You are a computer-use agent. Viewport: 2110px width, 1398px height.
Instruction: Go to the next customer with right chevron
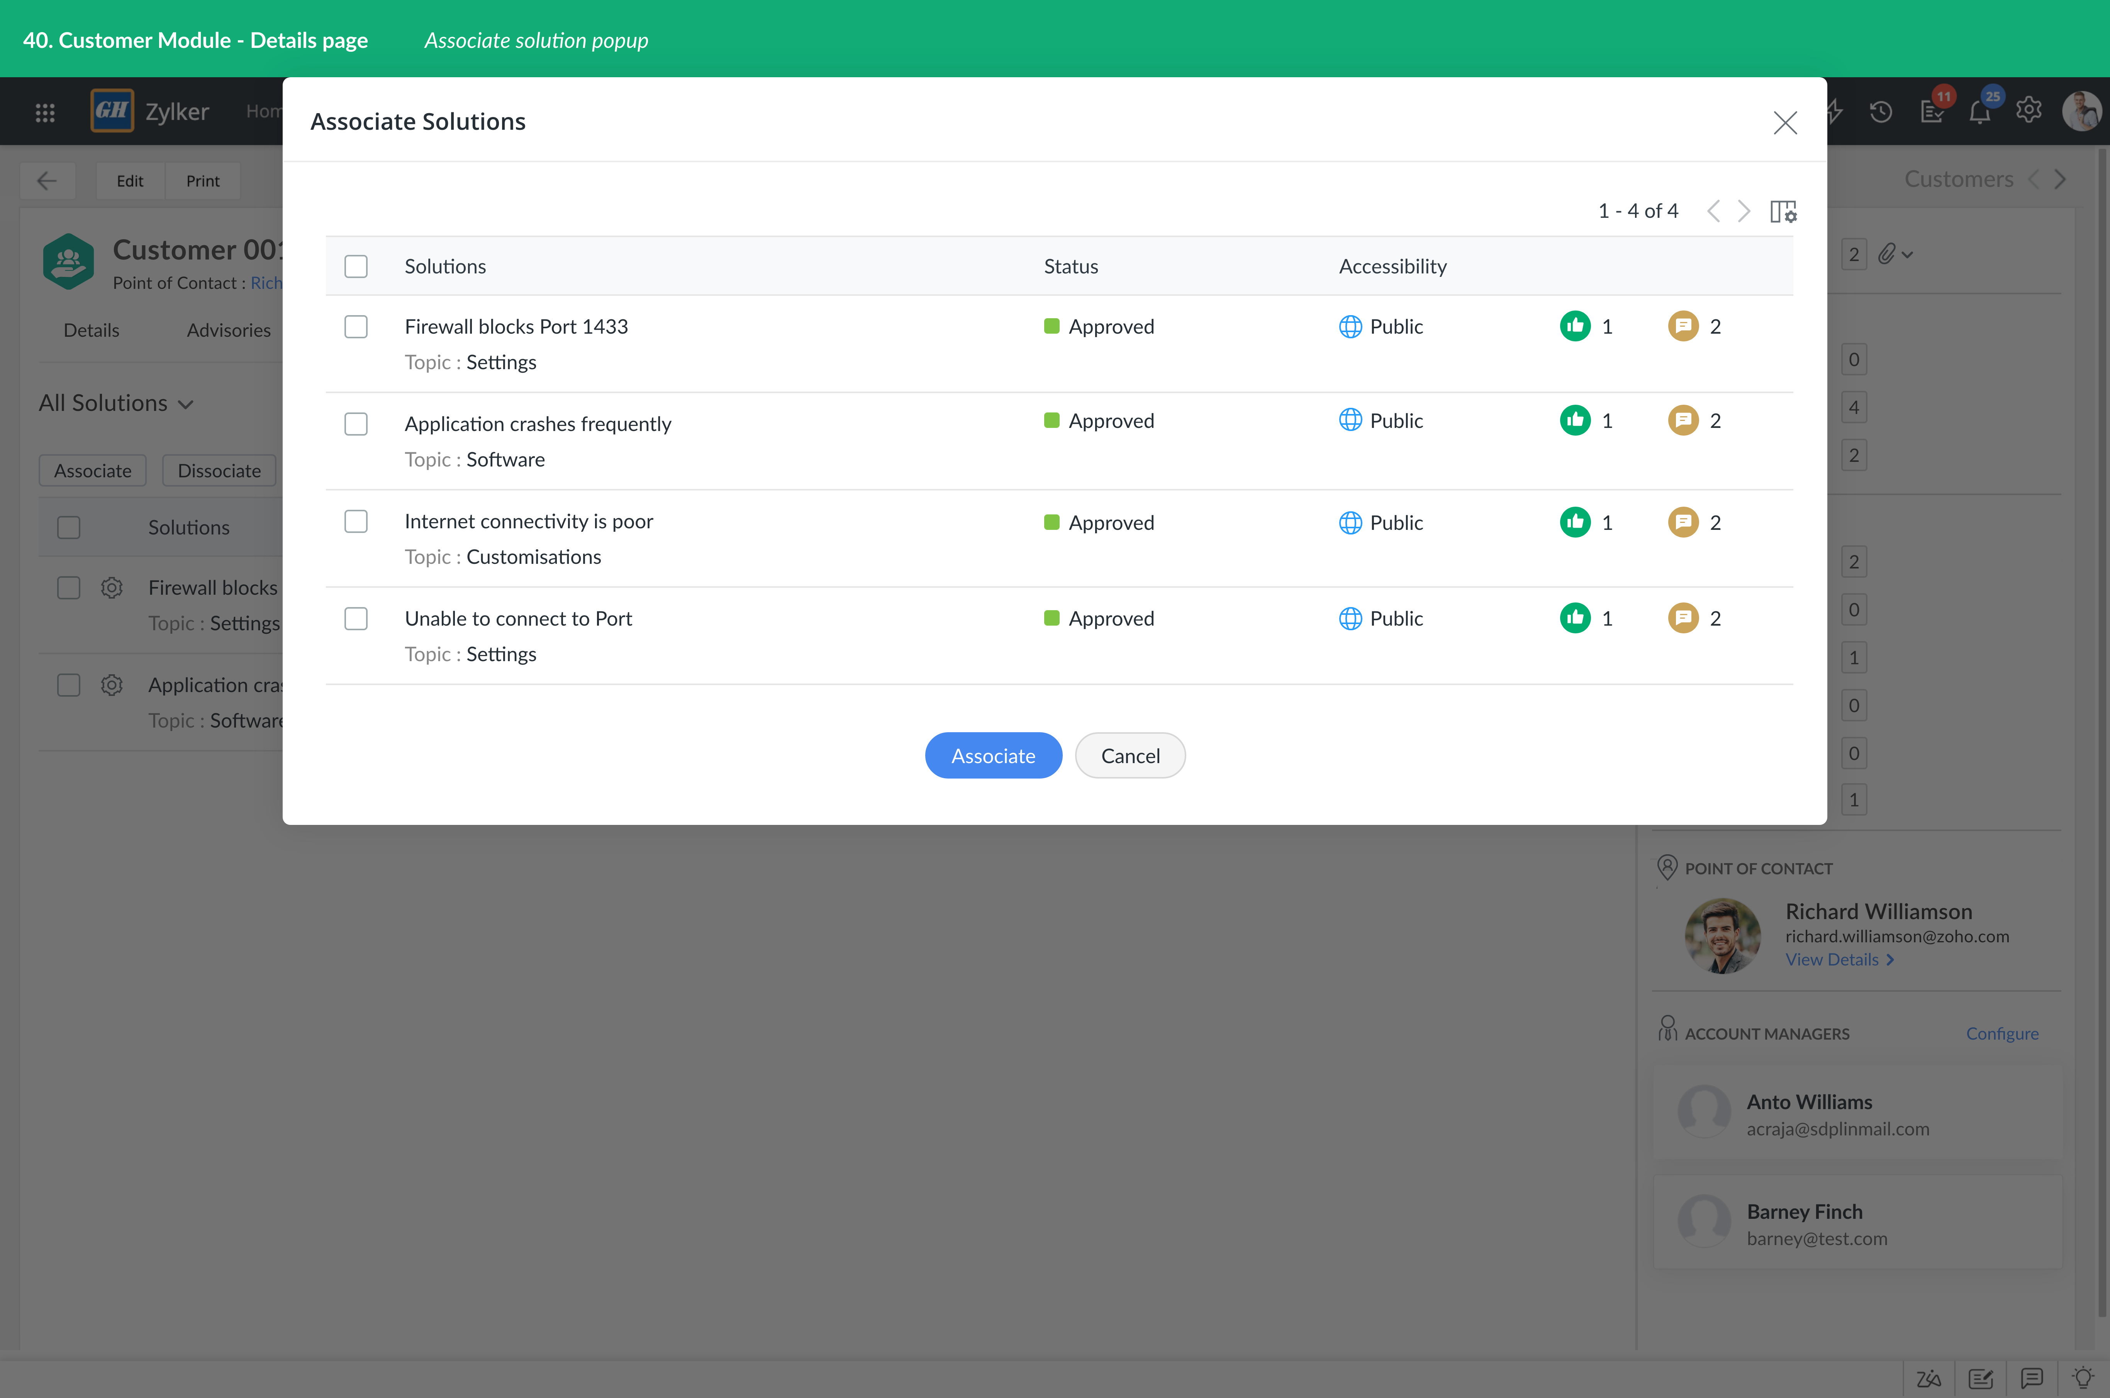2060,179
